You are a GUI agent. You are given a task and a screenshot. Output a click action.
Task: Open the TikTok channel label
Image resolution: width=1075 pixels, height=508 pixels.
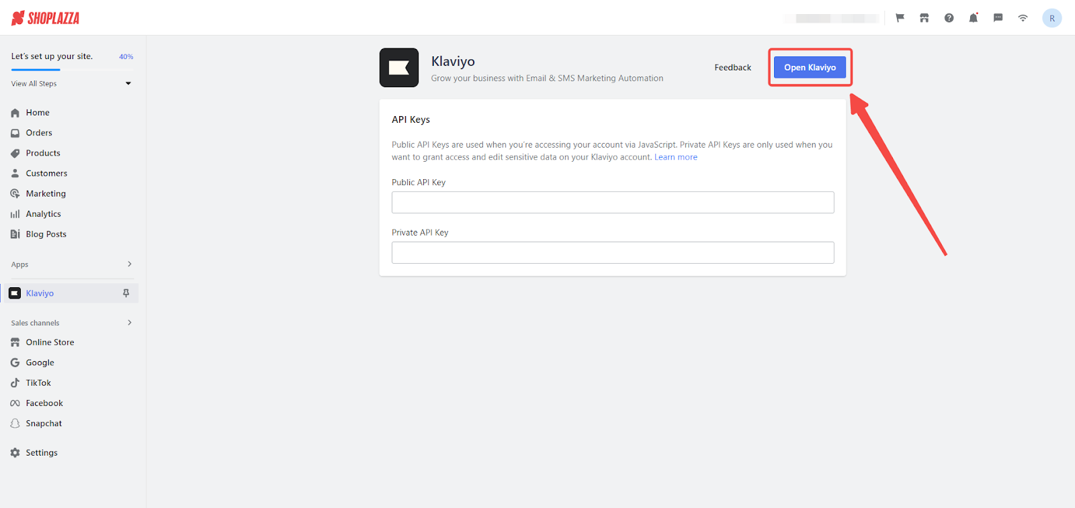(x=38, y=383)
